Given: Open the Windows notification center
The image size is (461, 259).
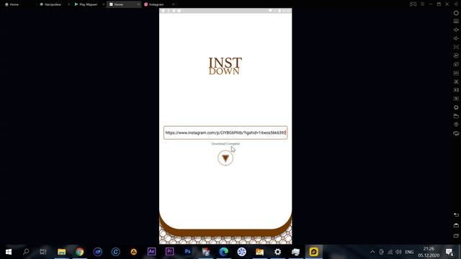Looking at the screenshot, I should 449,252.
